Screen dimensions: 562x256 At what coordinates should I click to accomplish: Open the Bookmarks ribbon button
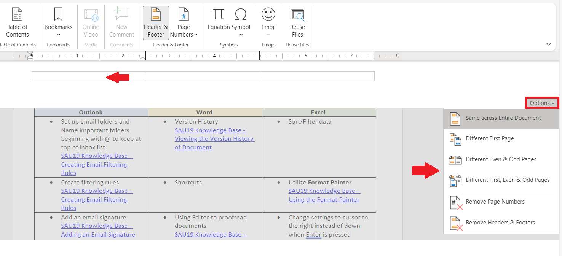(58, 24)
